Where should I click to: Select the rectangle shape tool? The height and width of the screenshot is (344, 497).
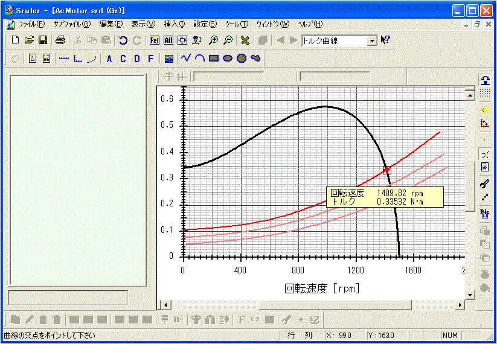coord(214,59)
